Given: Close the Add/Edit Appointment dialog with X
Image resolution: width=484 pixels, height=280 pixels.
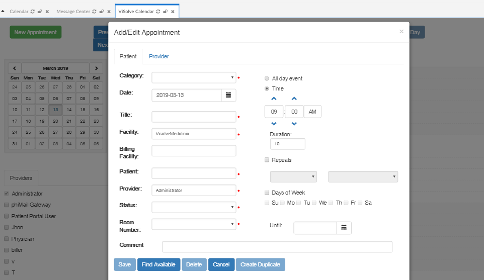Looking at the screenshot, I should tap(401, 32).
